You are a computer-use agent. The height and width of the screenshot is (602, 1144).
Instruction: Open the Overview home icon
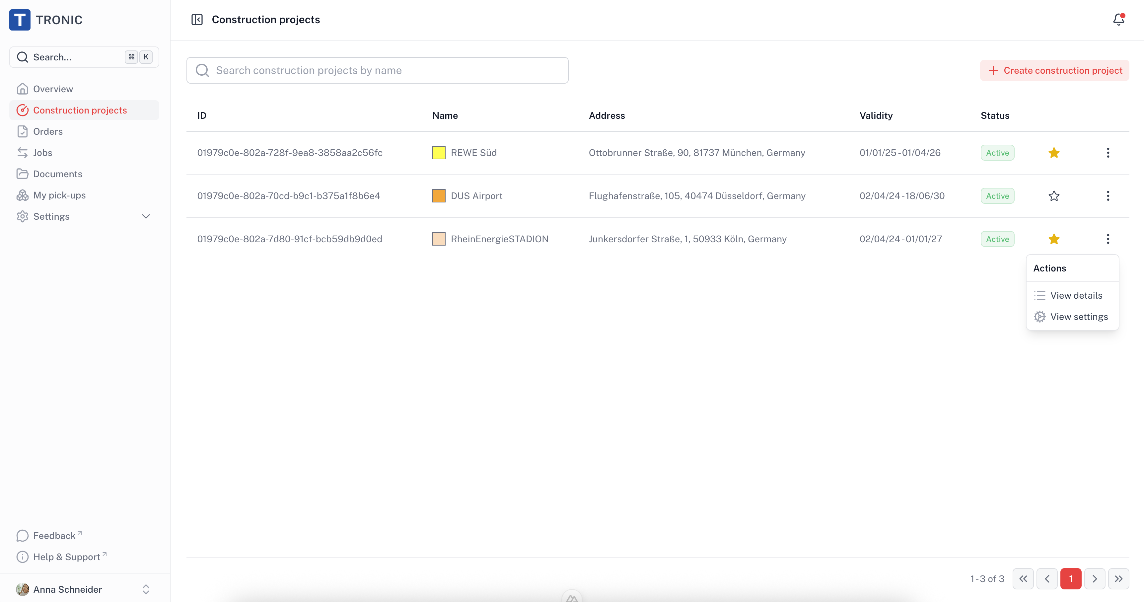point(22,89)
